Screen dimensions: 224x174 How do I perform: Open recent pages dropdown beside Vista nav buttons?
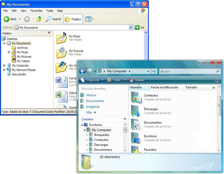95,71
